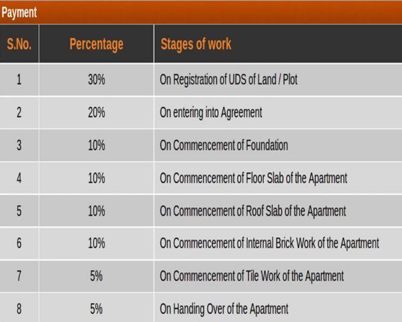Select serial number 6 cell
This screenshot has height=322, width=402.
point(19,243)
